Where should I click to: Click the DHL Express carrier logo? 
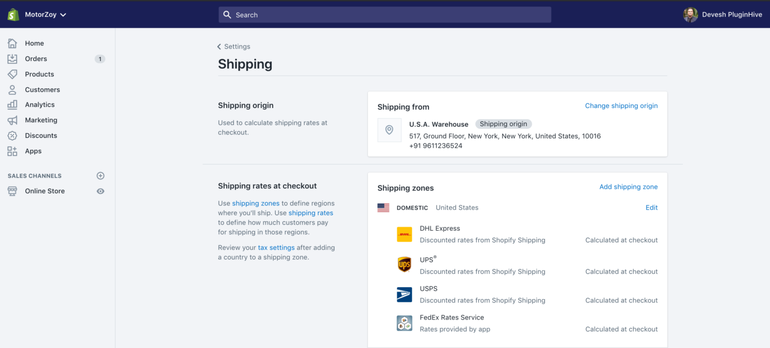[404, 234]
